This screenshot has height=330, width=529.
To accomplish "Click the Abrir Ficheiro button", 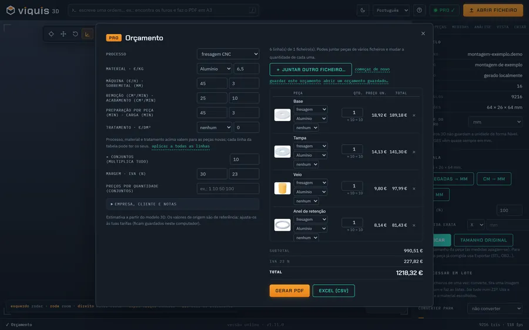I will point(493,10).
